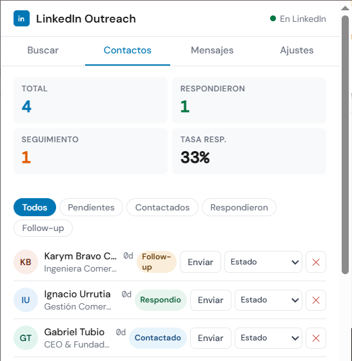Remove Karym Bravo with the red X
Screen dimensions: 352x361
tap(315, 262)
